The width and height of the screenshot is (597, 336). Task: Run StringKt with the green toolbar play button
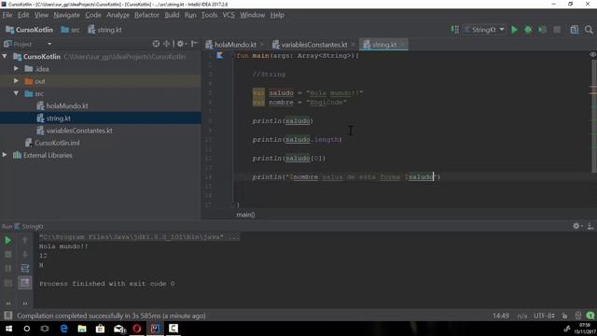click(514, 30)
